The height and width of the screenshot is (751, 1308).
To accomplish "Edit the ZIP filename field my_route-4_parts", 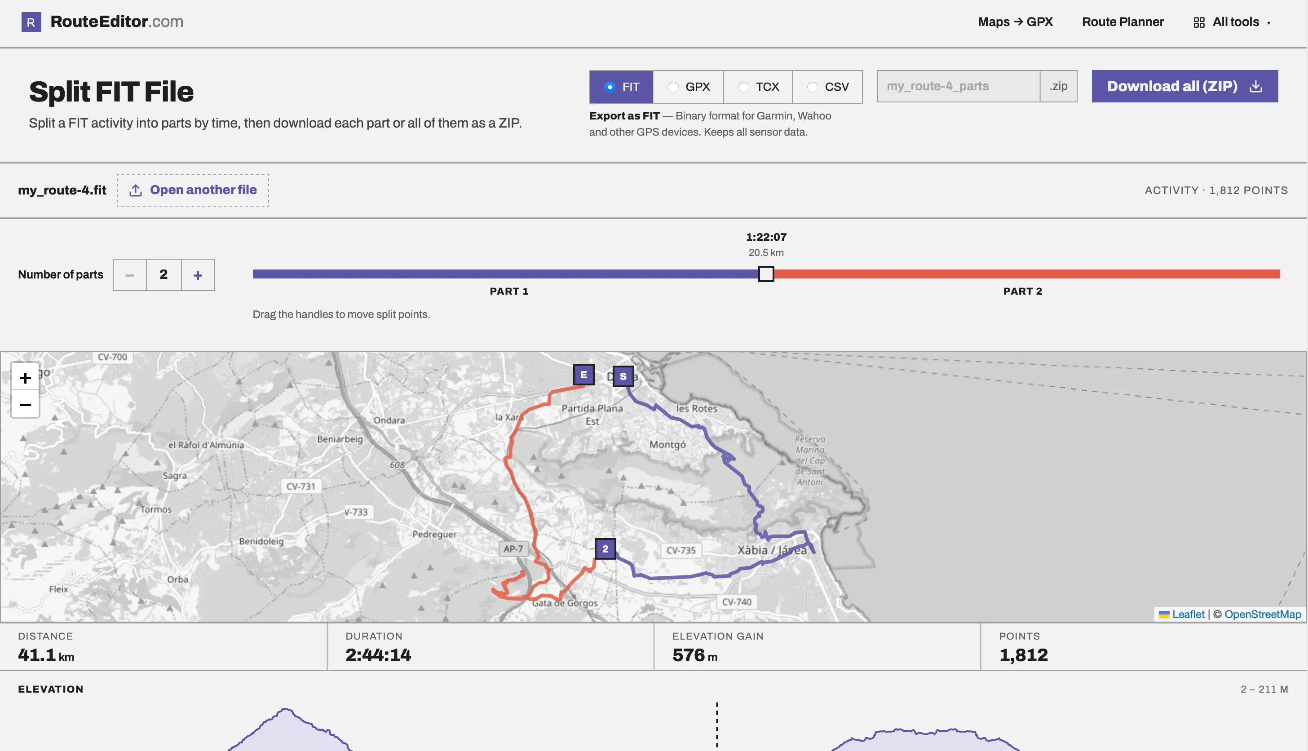I will (x=958, y=86).
